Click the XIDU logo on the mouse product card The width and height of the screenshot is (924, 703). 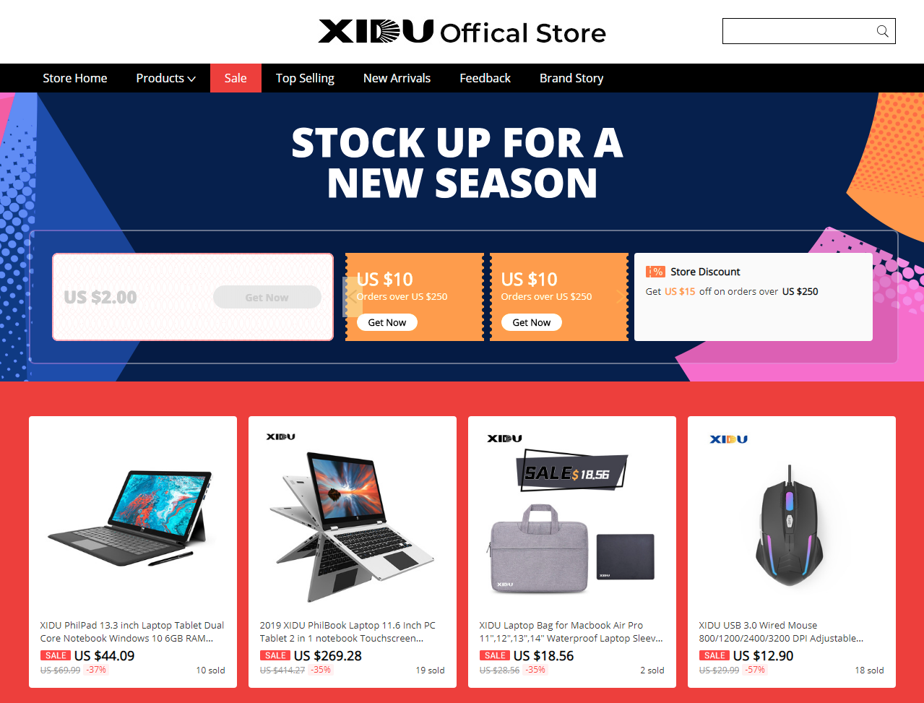point(728,439)
